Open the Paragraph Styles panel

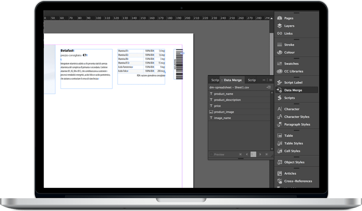tap(296, 124)
